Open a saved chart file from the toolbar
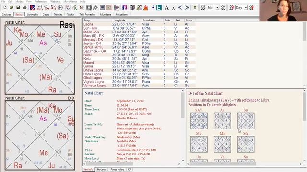This screenshot has width=307, height=172. (x=12, y=8)
